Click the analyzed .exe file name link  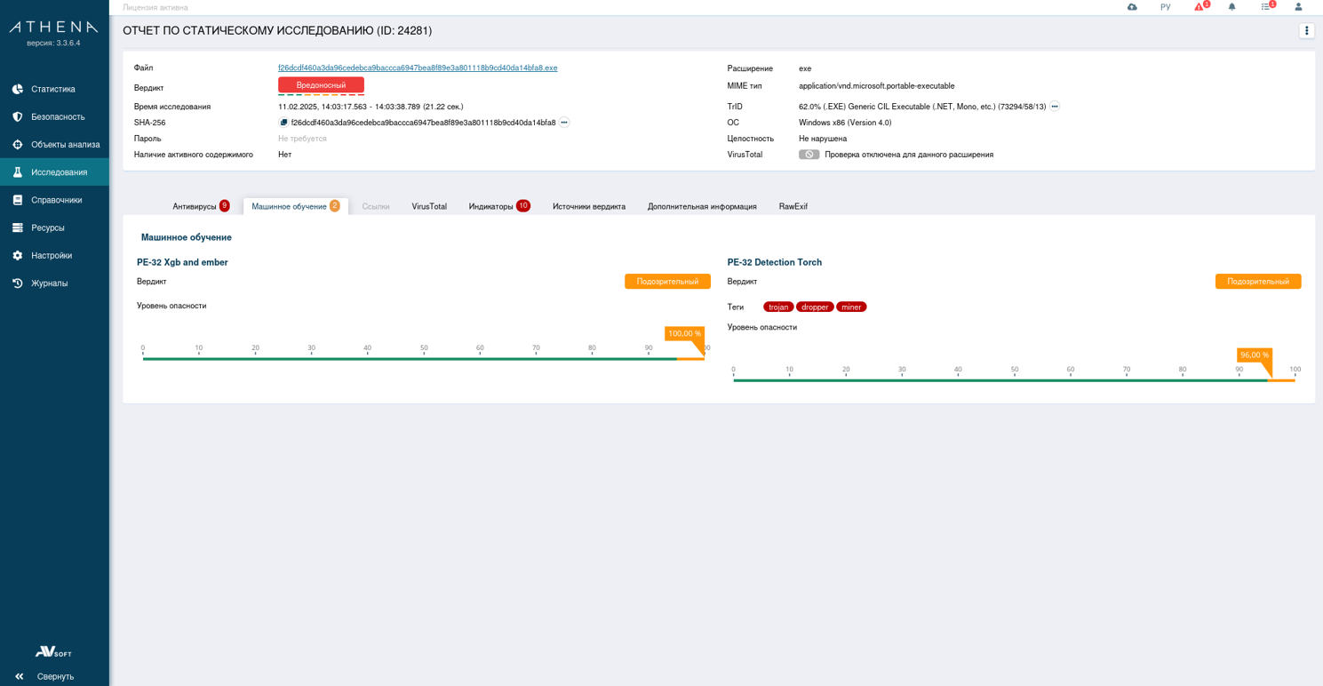point(418,68)
